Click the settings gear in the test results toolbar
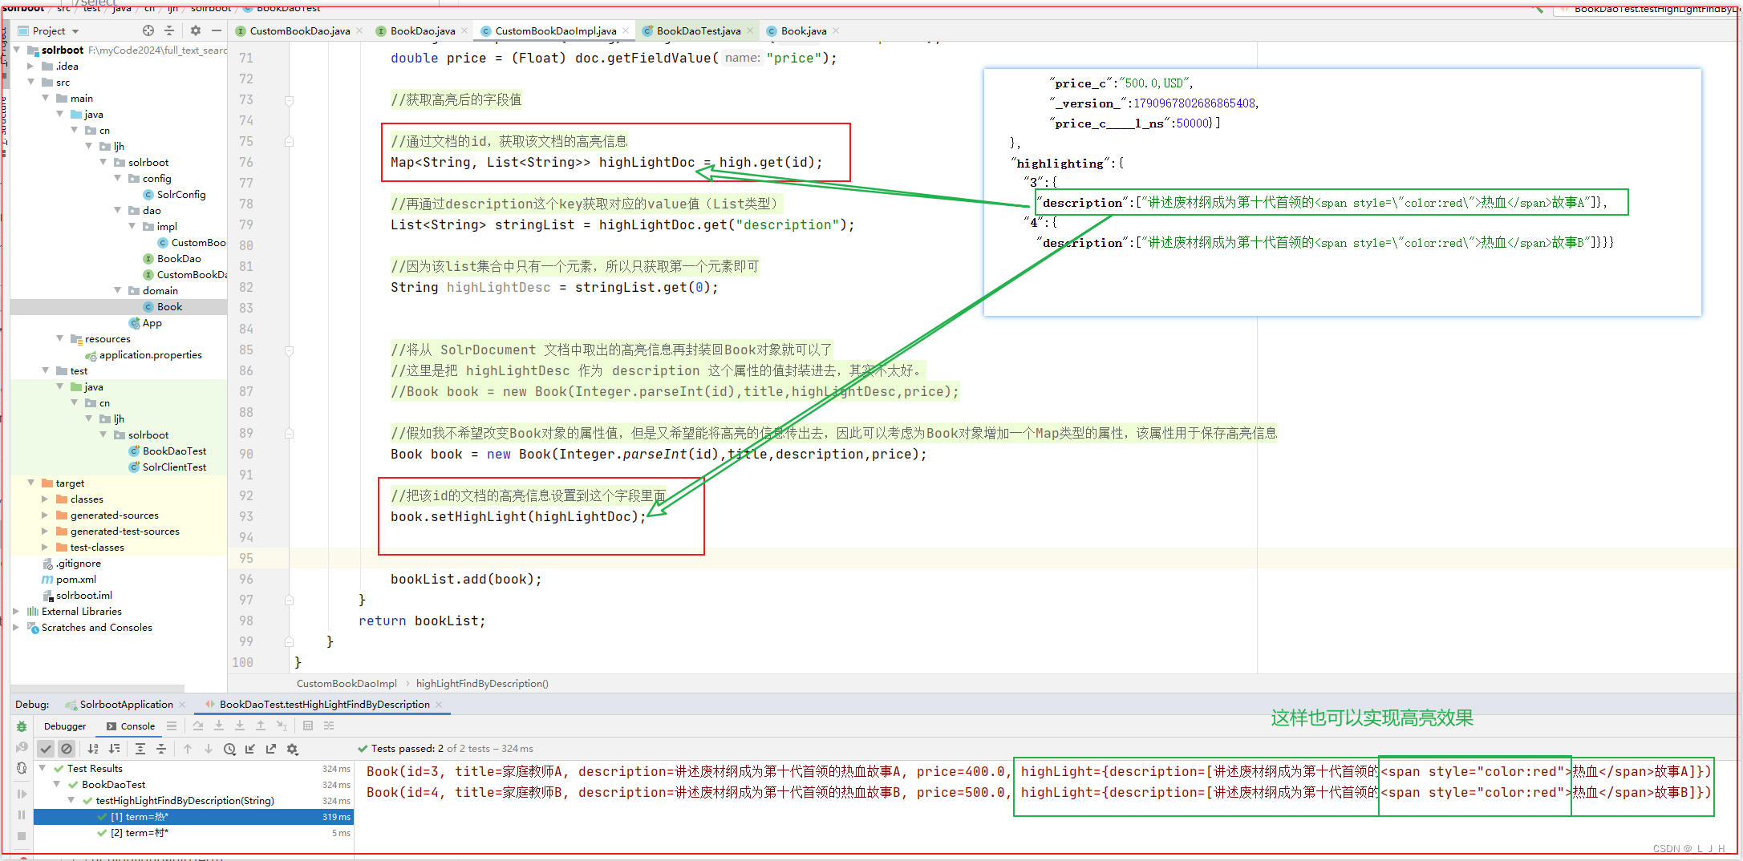Screen dimensions: 1743x861 [x=293, y=748]
